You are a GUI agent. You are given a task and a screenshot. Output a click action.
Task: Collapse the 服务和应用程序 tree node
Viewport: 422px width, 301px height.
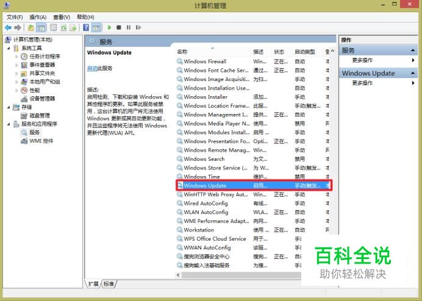pos(9,124)
